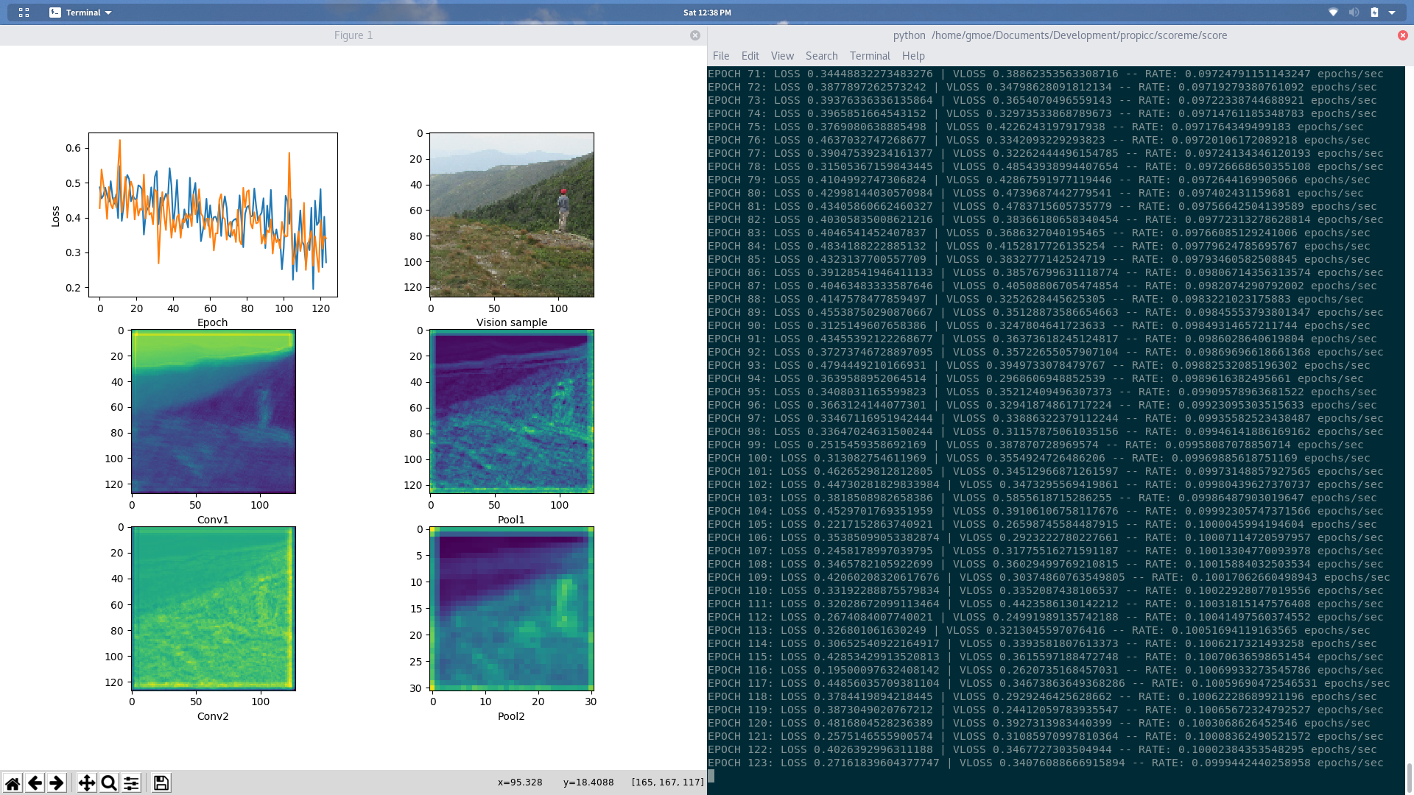Open the Configure subplots sliders icon
The height and width of the screenshot is (795, 1414).
tap(131, 783)
